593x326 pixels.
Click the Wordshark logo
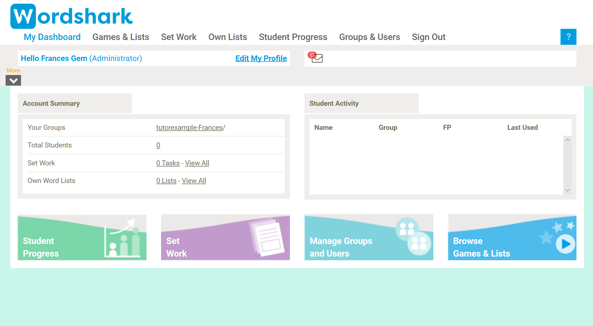point(71,16)
